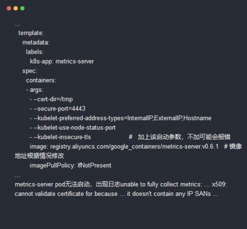Select the k8s-app: metrics-server line

point(62,62)
